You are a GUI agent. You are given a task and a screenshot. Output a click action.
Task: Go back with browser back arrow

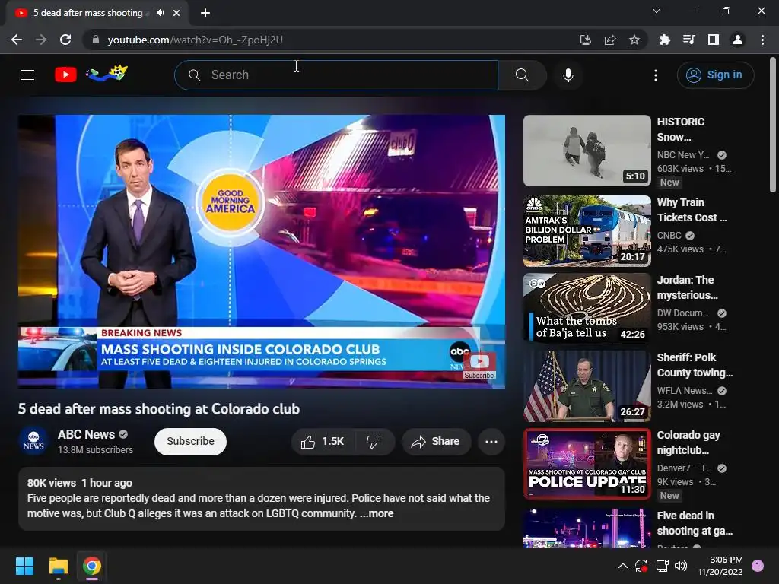pyautogui.click(x=17, y=40)
